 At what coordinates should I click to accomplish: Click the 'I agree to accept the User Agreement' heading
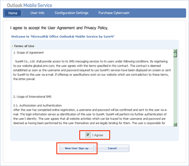(x=59, y=28)
